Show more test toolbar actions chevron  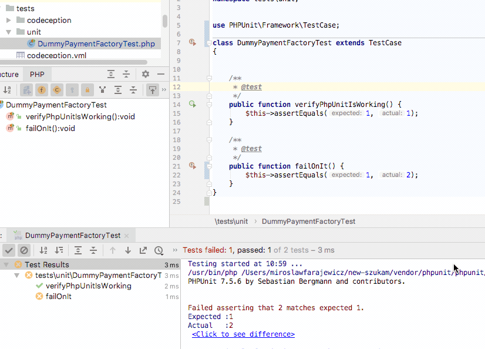pos(175,250)
